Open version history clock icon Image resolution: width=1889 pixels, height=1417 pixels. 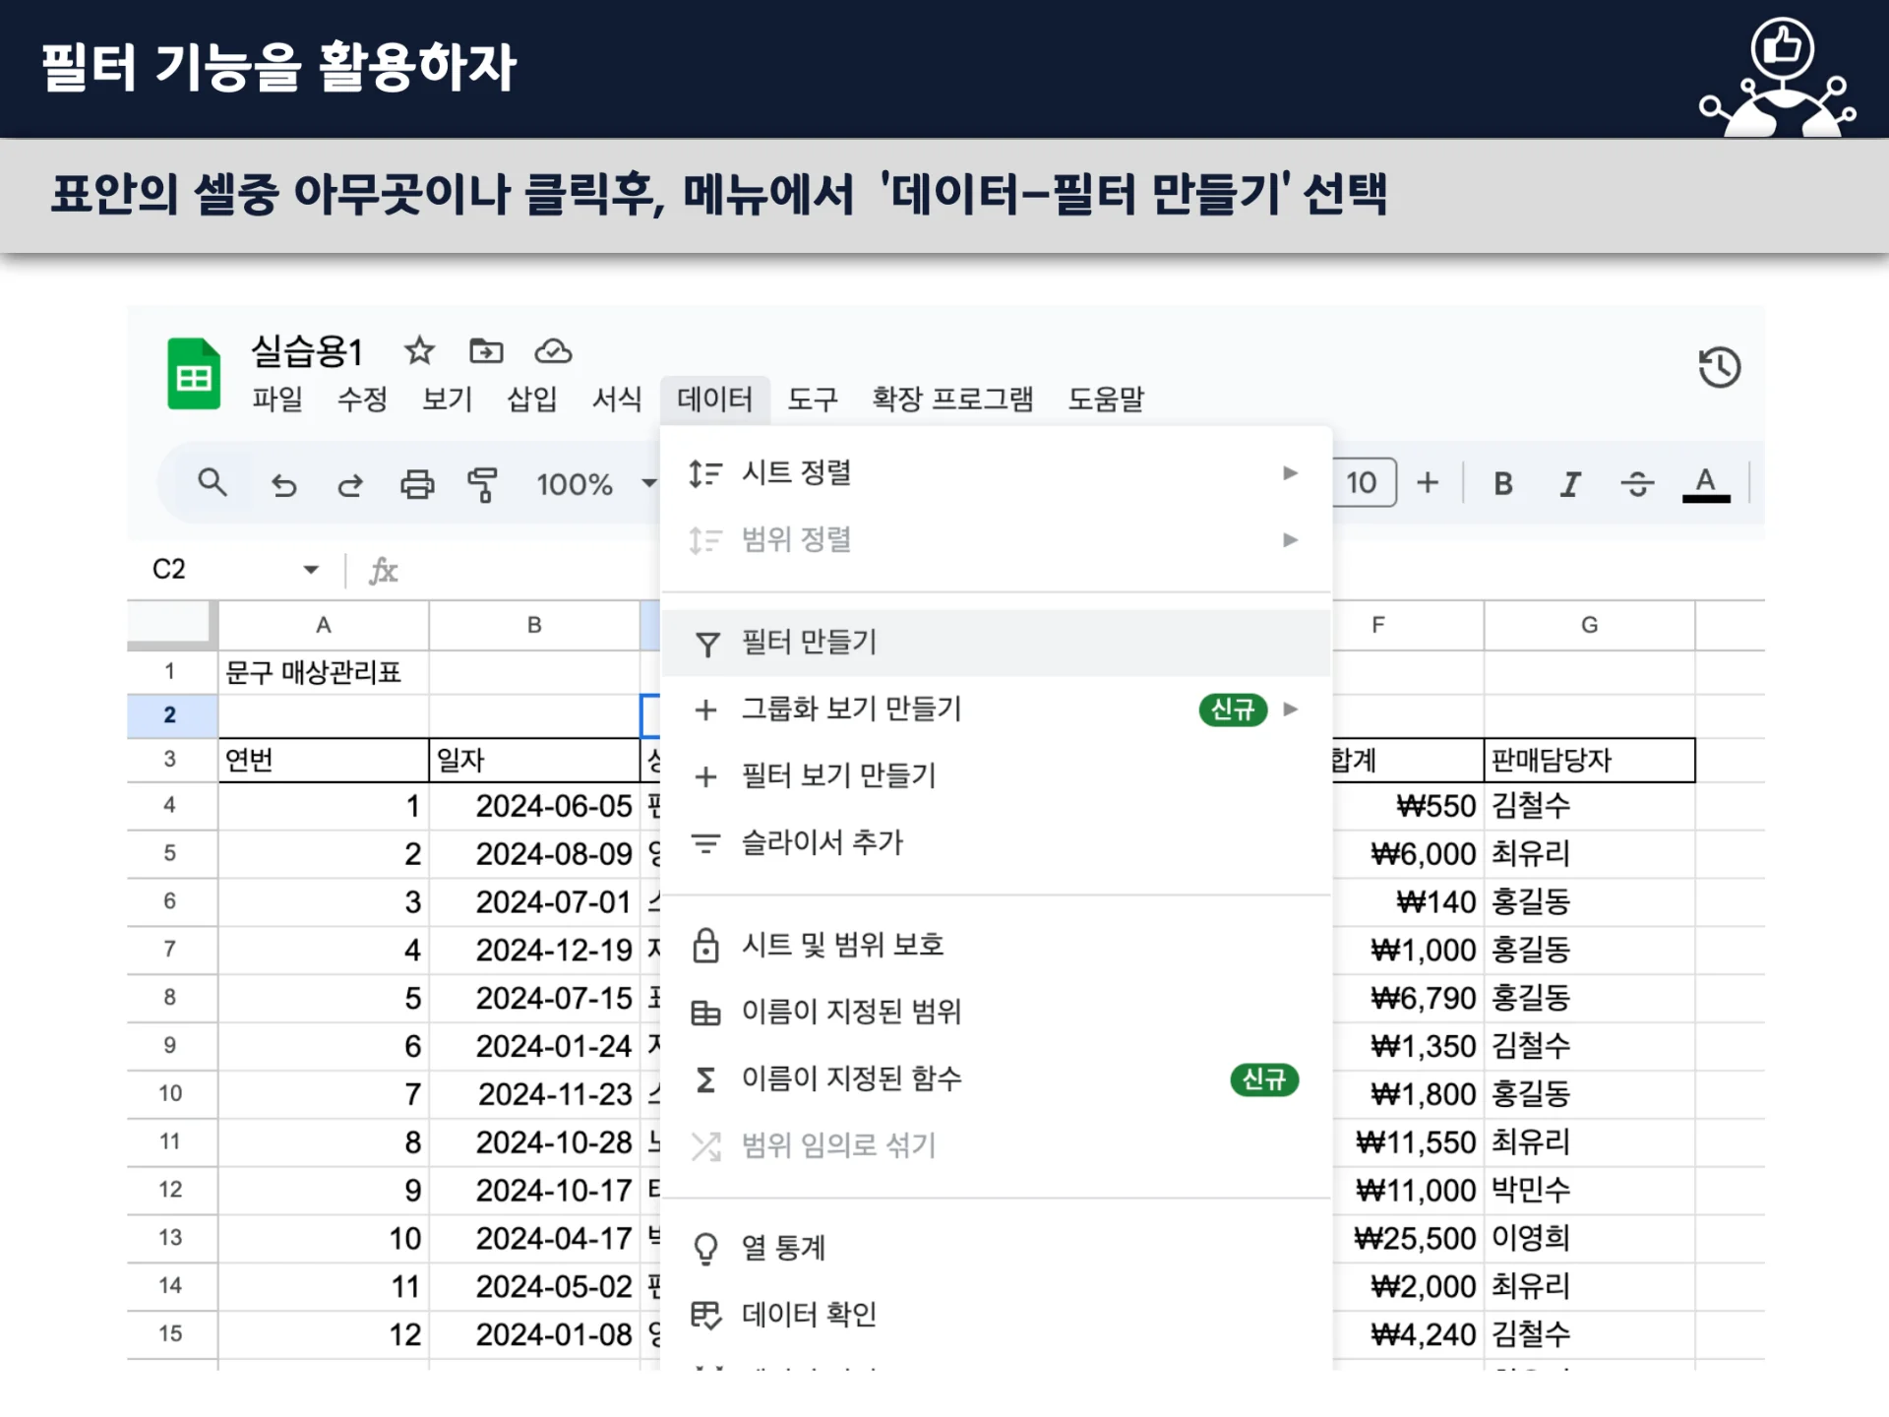[1719, 367]
